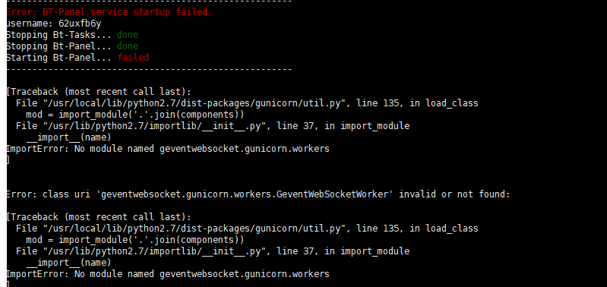Click the last ImportError message line
The width and height of the screenshot is (607, 287).
[x=168, y=274]
